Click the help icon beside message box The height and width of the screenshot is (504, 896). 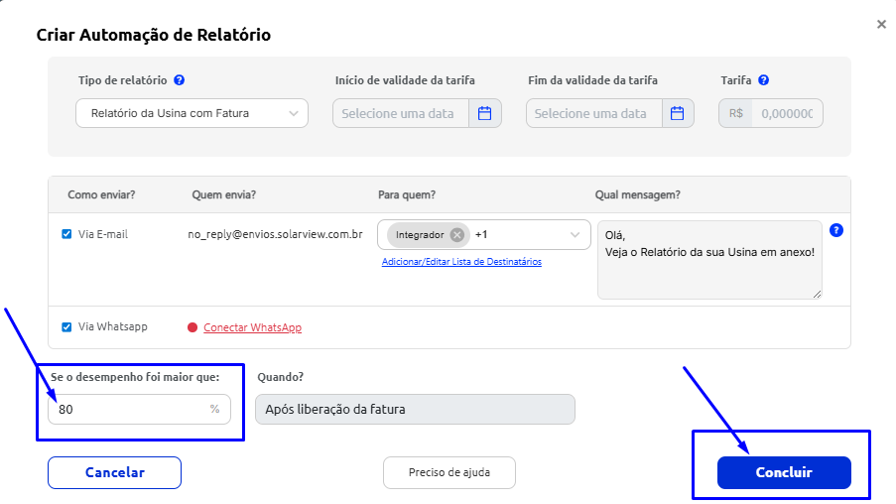point(836,230)
